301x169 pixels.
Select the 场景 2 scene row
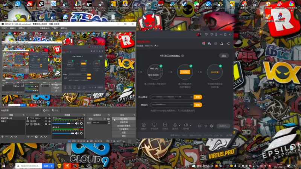(x=12, y=121)
